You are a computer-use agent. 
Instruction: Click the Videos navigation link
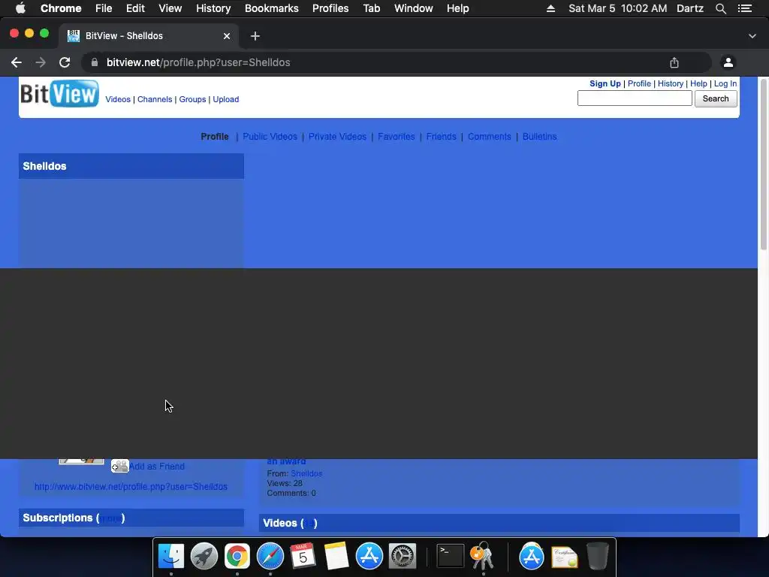click(118, 99)
